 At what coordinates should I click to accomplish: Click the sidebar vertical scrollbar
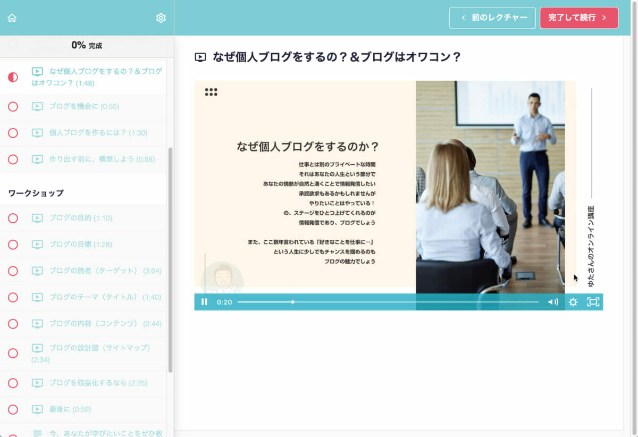click(x=170, y=259)
